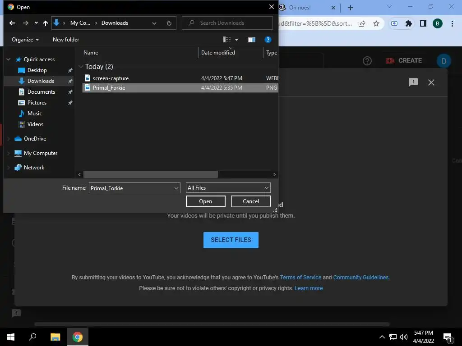
Task: Open Documents in the sidebar
Action: 41,92
